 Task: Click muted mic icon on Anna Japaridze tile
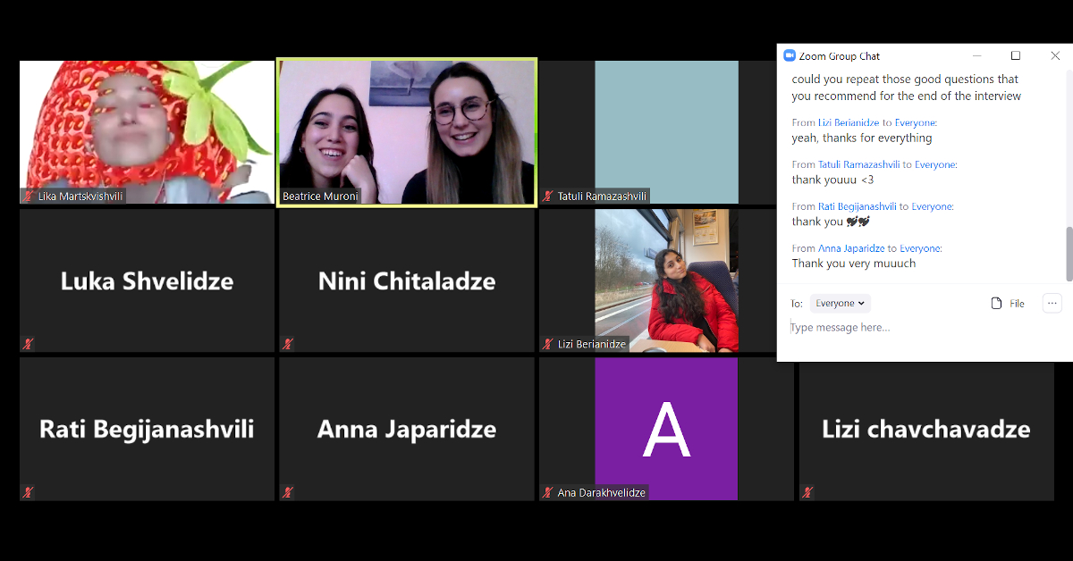tap(288, 491)
